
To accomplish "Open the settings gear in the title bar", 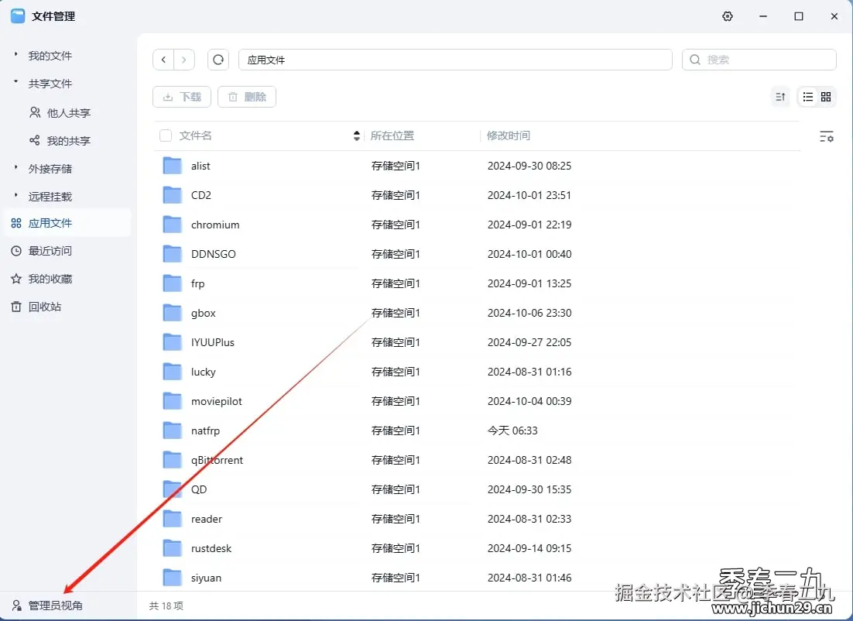I will click(x=728, y=16).
